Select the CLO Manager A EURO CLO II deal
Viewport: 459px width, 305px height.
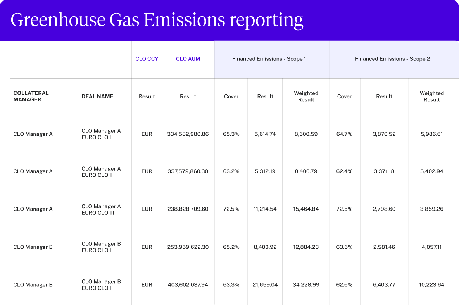pyautogui.click(x=101, y=172)
